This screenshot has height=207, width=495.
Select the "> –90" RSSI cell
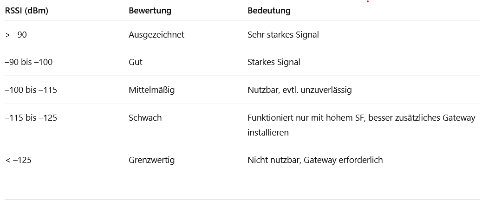coord(16,35)
